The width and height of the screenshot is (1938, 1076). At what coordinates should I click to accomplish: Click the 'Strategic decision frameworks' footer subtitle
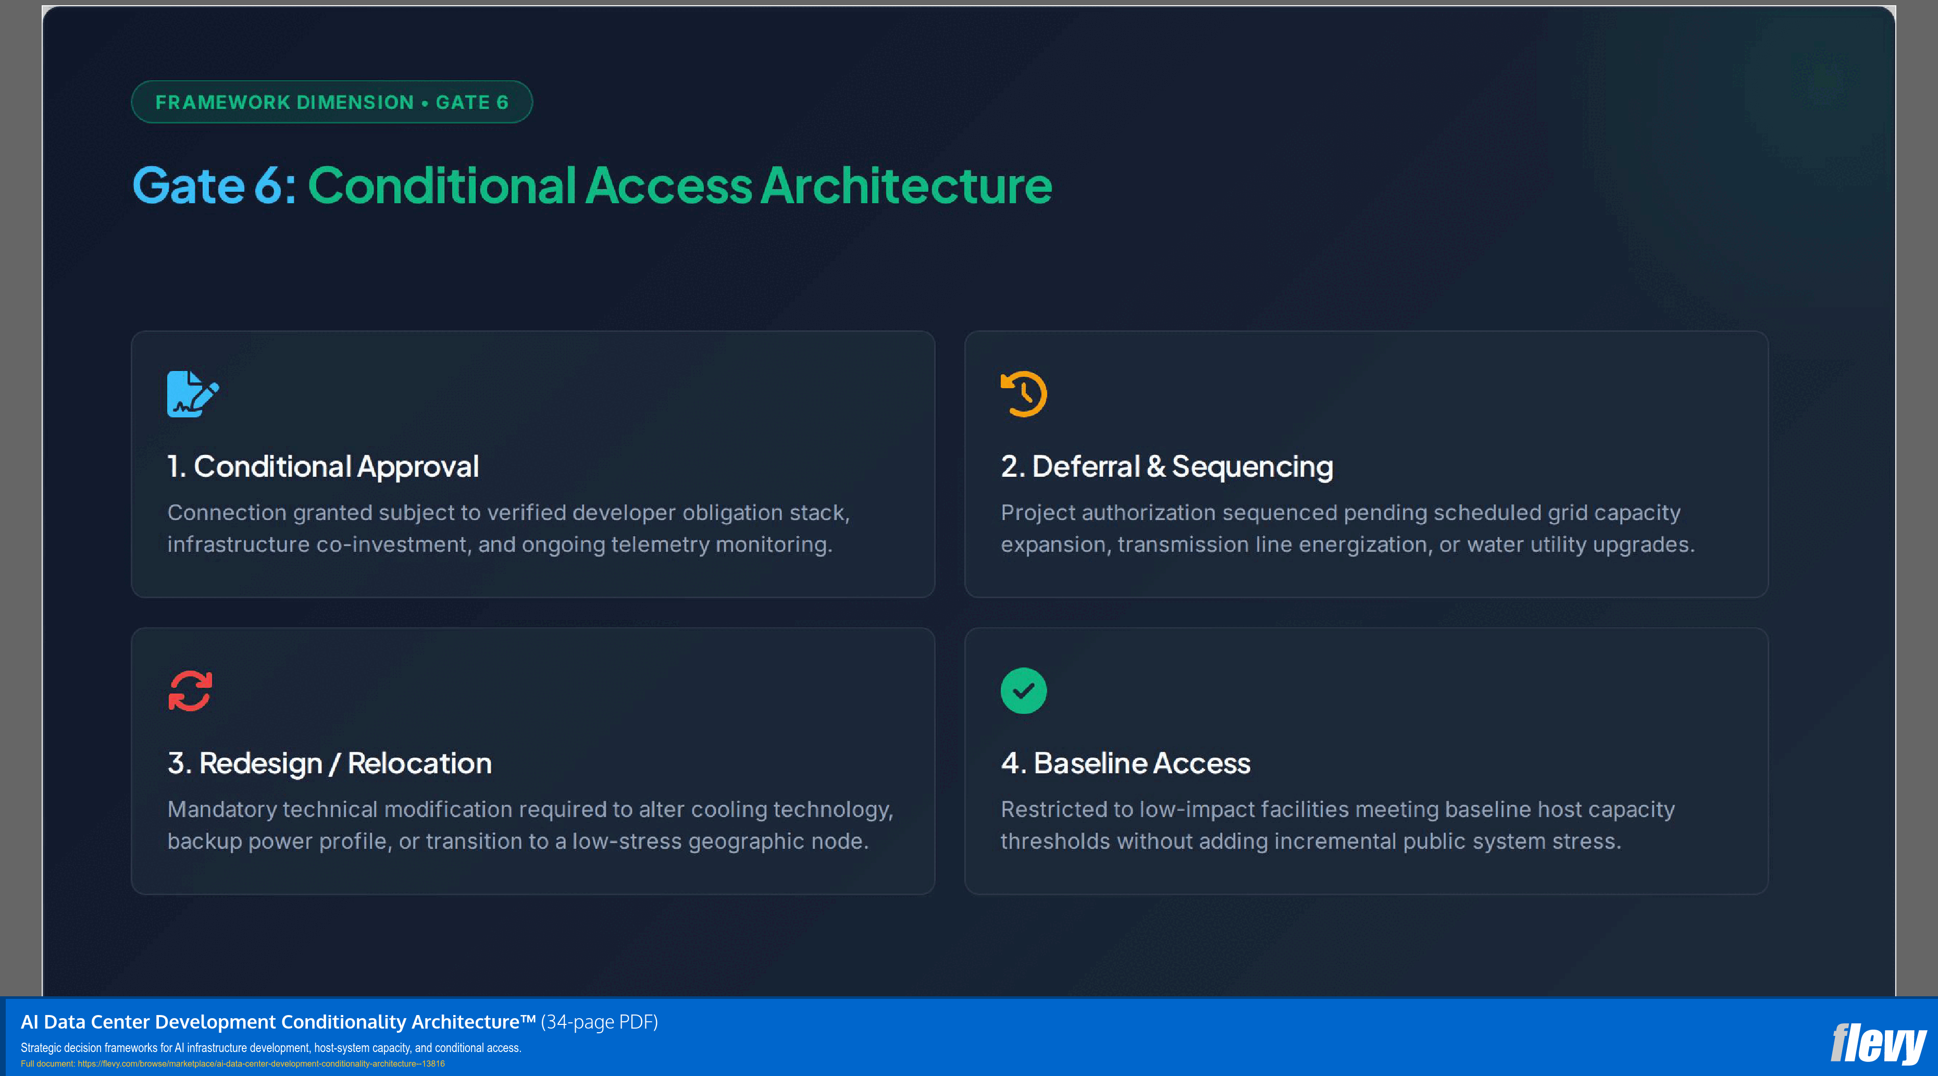(271, 1047)
